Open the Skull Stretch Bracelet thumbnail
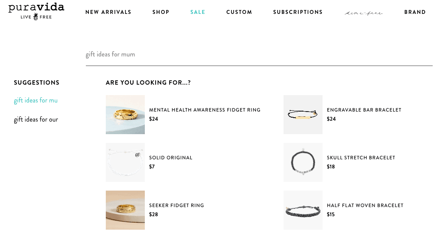This screenshot has width=434, height=234. tap(303, 162)
